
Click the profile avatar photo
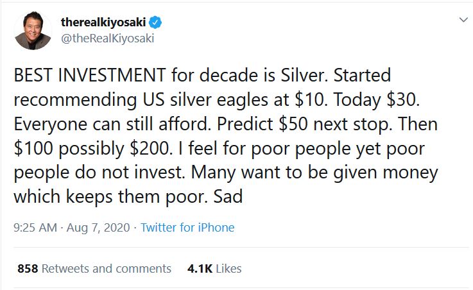33,30
